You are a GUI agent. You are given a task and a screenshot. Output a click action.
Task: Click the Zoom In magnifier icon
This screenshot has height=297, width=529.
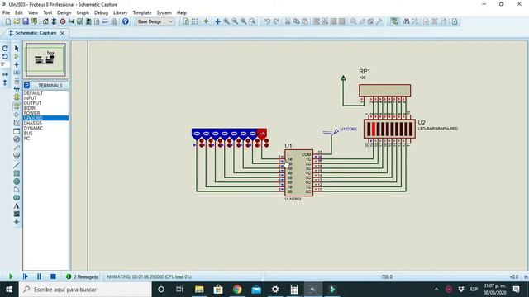(226, 21)
